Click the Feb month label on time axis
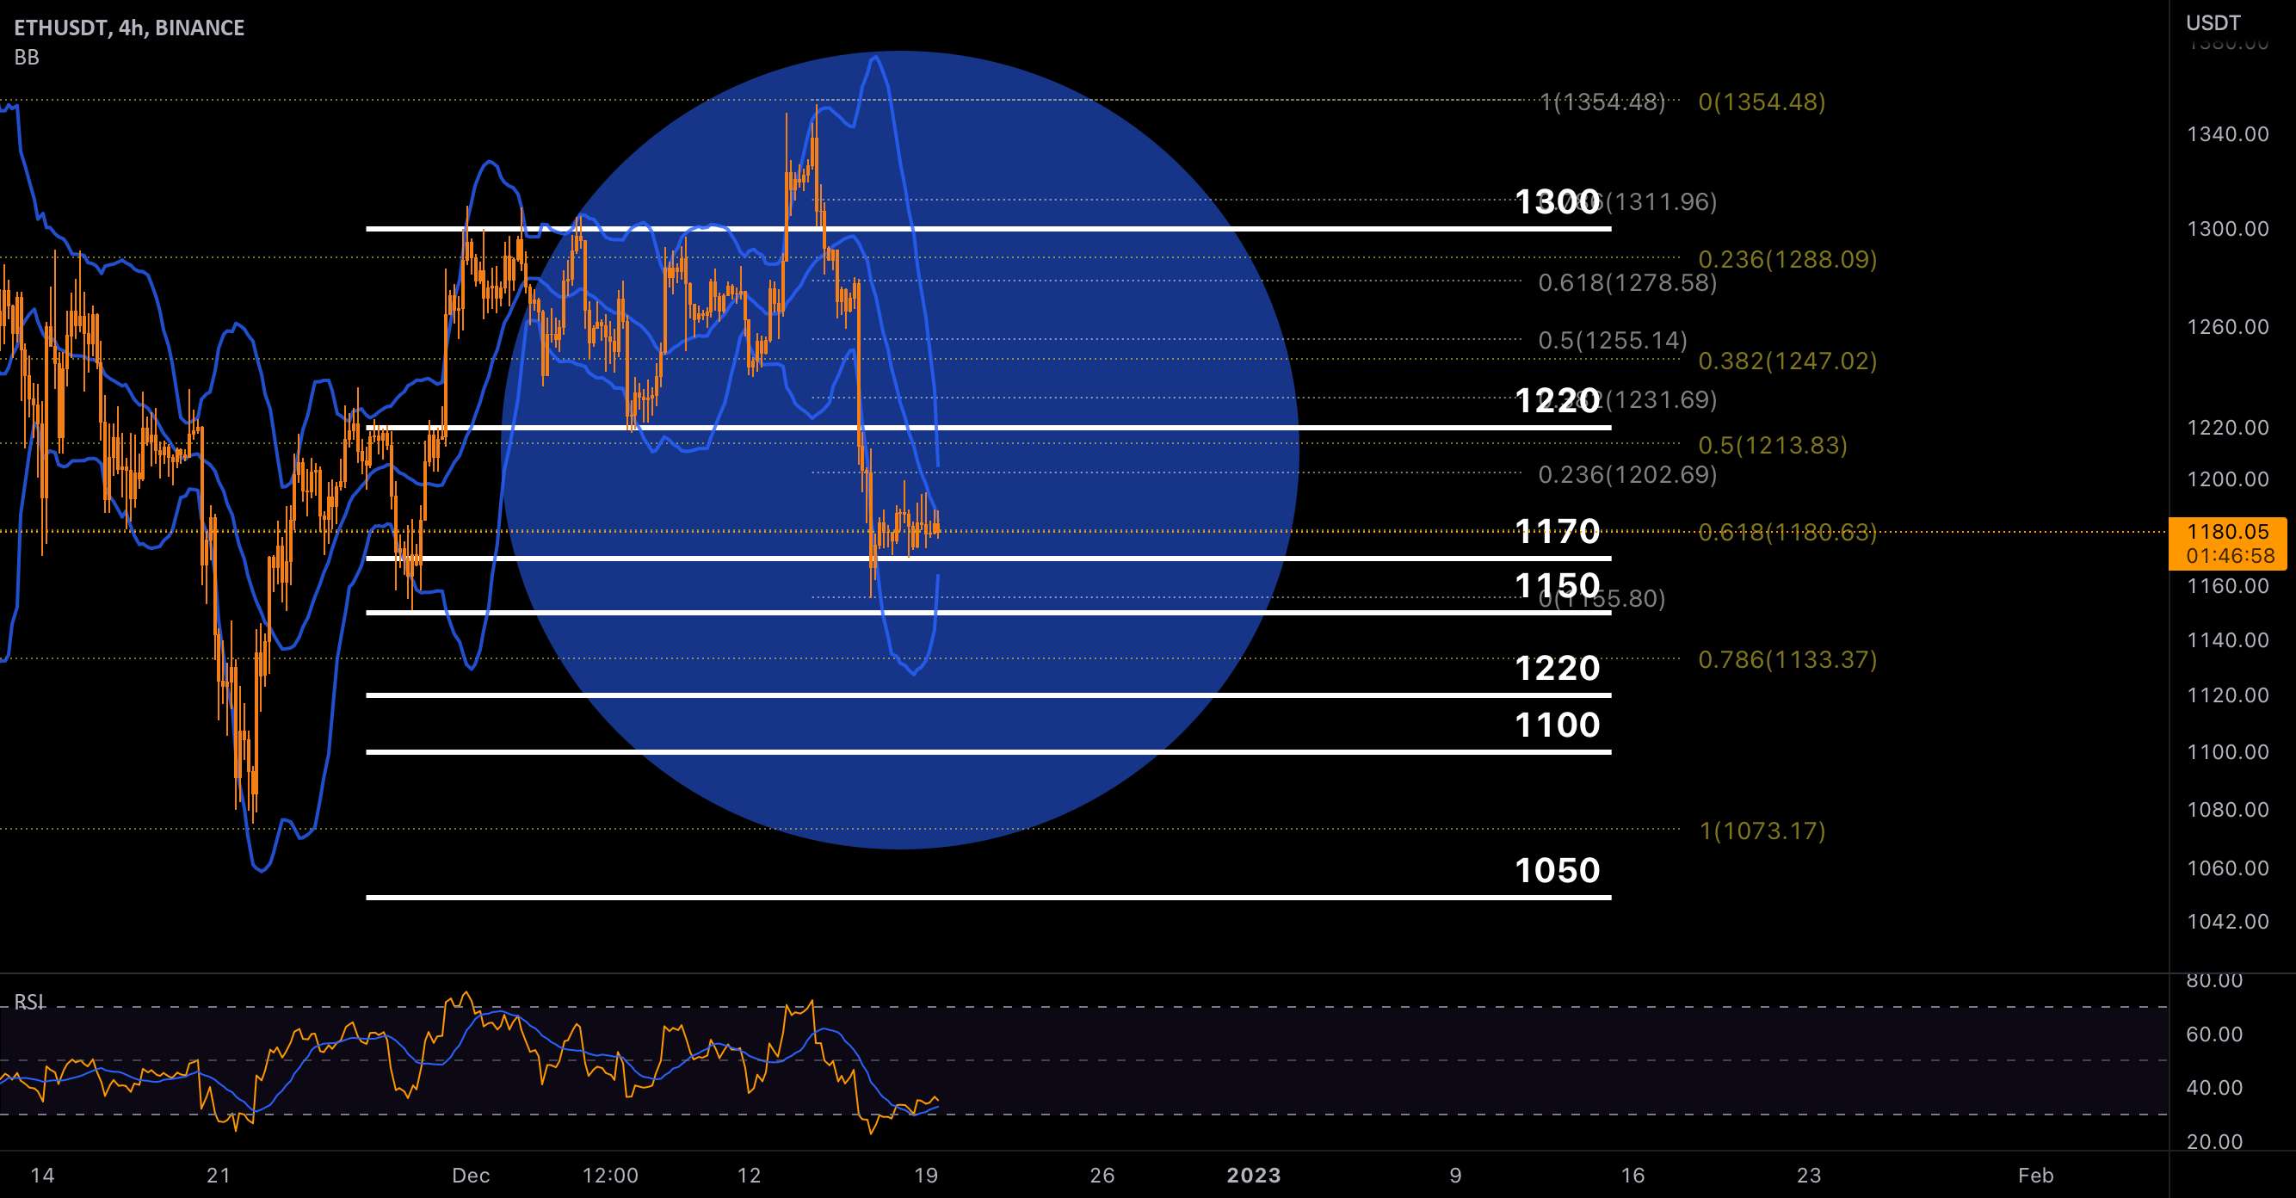Viewport: 2296px width, 1198px height. coord(2036,1175)
